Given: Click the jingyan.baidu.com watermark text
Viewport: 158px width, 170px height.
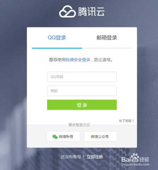Looking at the screenshot, I should click(x=135, y=164).
